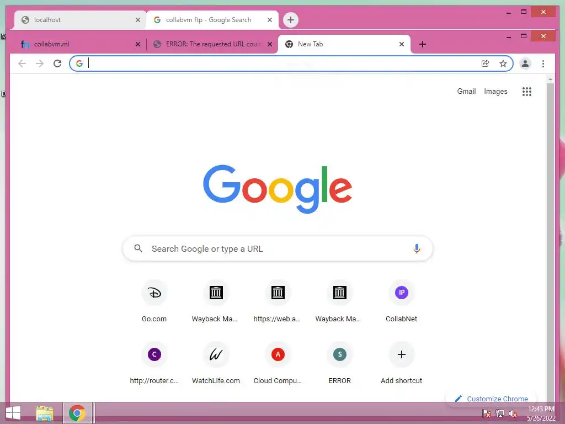Image resolution: width=565 pixels, height=424 pixels.
Task: Select the New Tab tab
Action: pos(344,44)
